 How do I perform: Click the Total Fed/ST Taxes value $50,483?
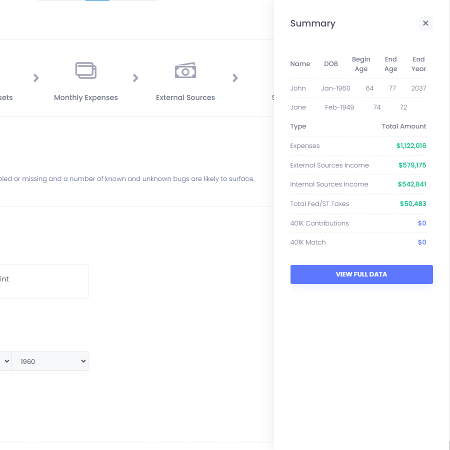pos(413,204)
